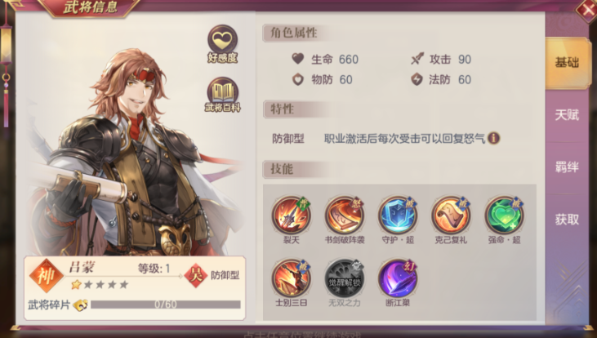The width and height of the screenshot is (597, 338).
Task: Click the 武将碎片 progress bar
Action: pyautogui.click(x=166, y=305)
